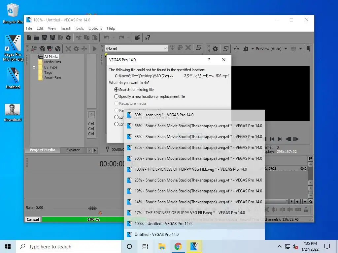Click the File Explorer icon in the taskbar
The width and height of the screenshot is (338, 253).
coord(162,246)
